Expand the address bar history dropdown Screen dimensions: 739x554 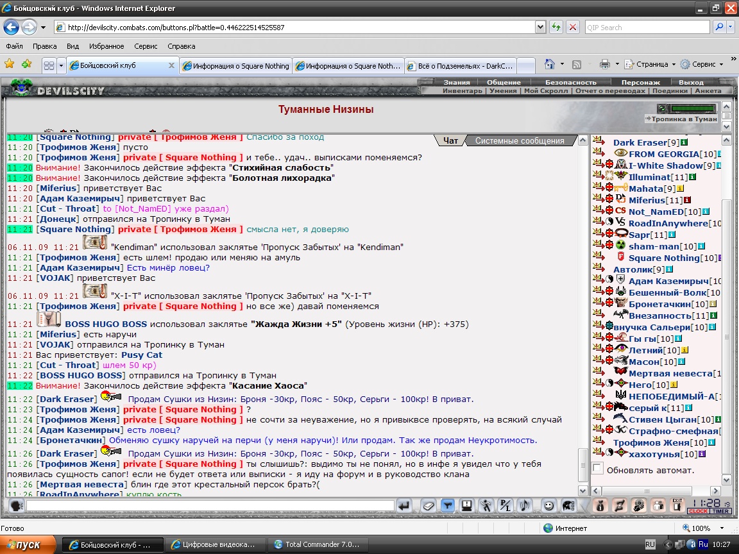click(541, 28)
